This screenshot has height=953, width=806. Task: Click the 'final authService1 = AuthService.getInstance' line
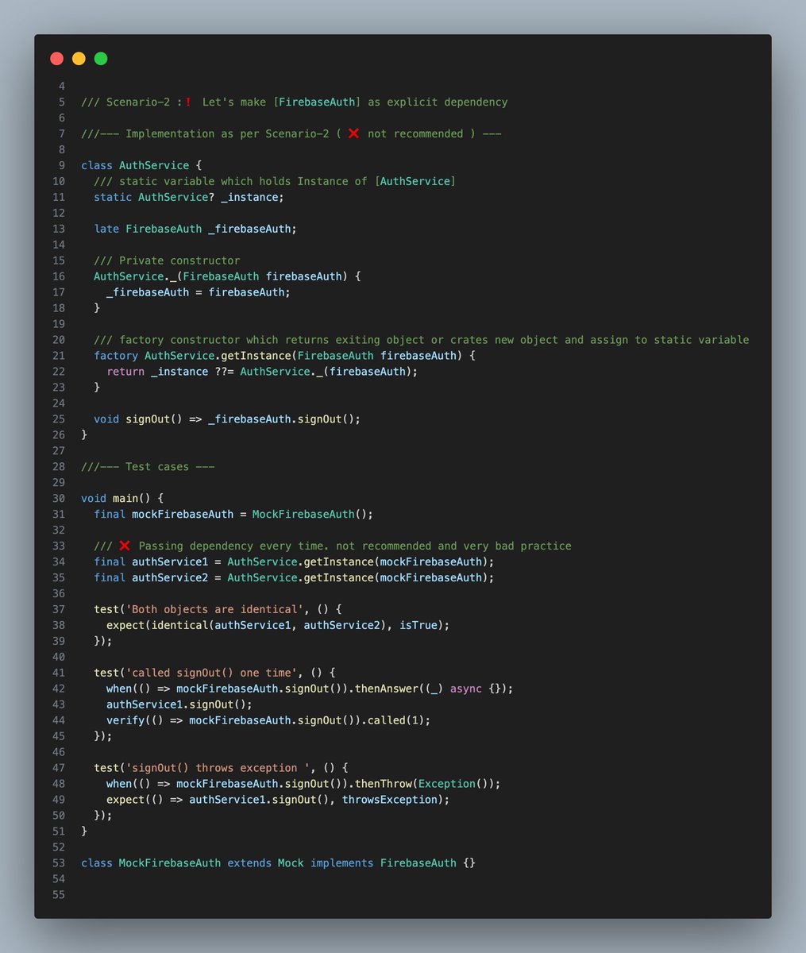coord(294,561)
